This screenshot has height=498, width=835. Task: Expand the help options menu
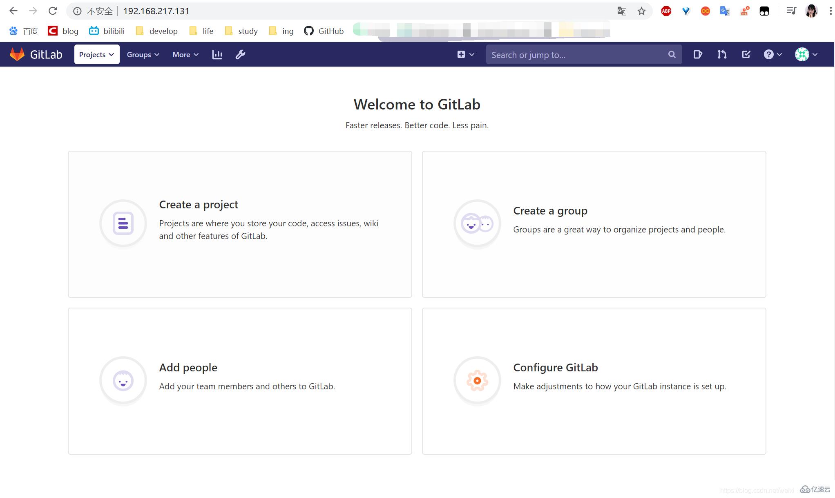pyautogui.click(x=773, y=55)
